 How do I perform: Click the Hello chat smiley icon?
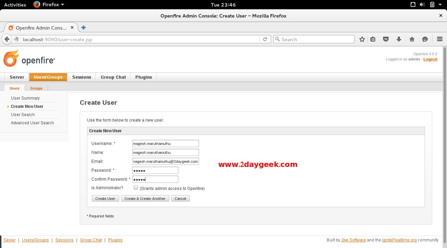(425, 39)
